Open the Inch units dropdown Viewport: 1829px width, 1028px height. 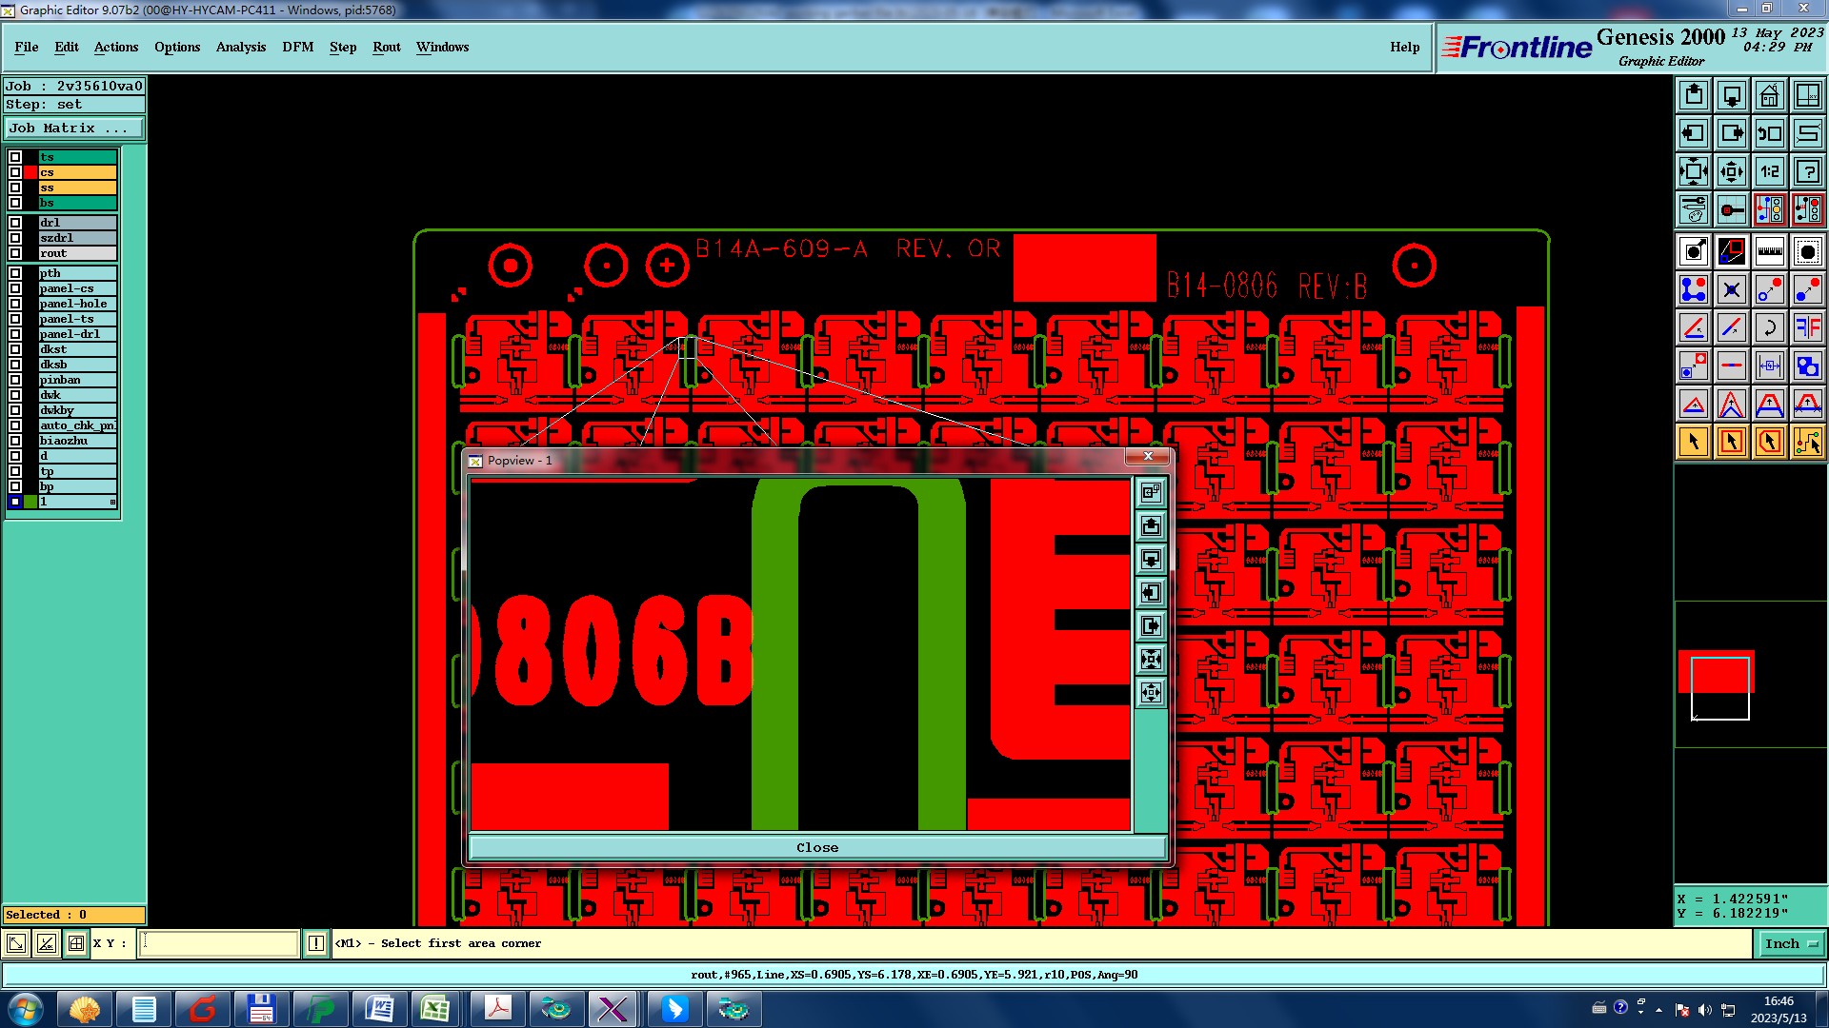tap(1791, 943)
